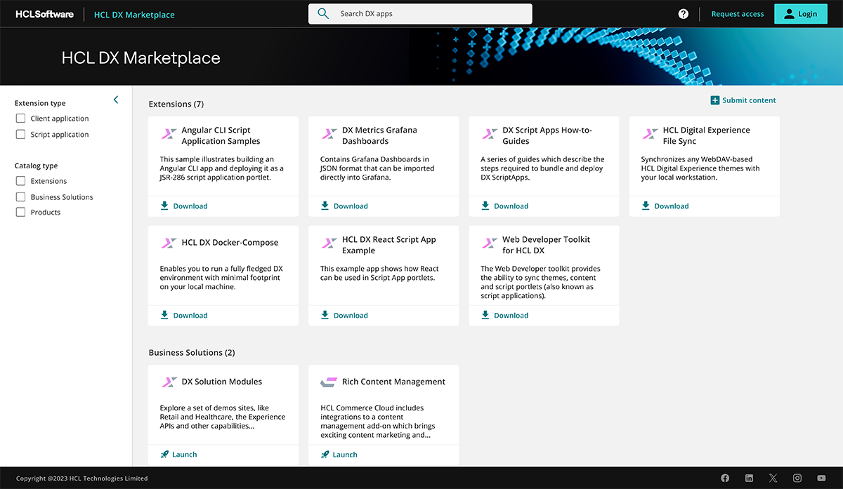Click Request access link
The width and height of the screenshot is (843, 489).
737,14
